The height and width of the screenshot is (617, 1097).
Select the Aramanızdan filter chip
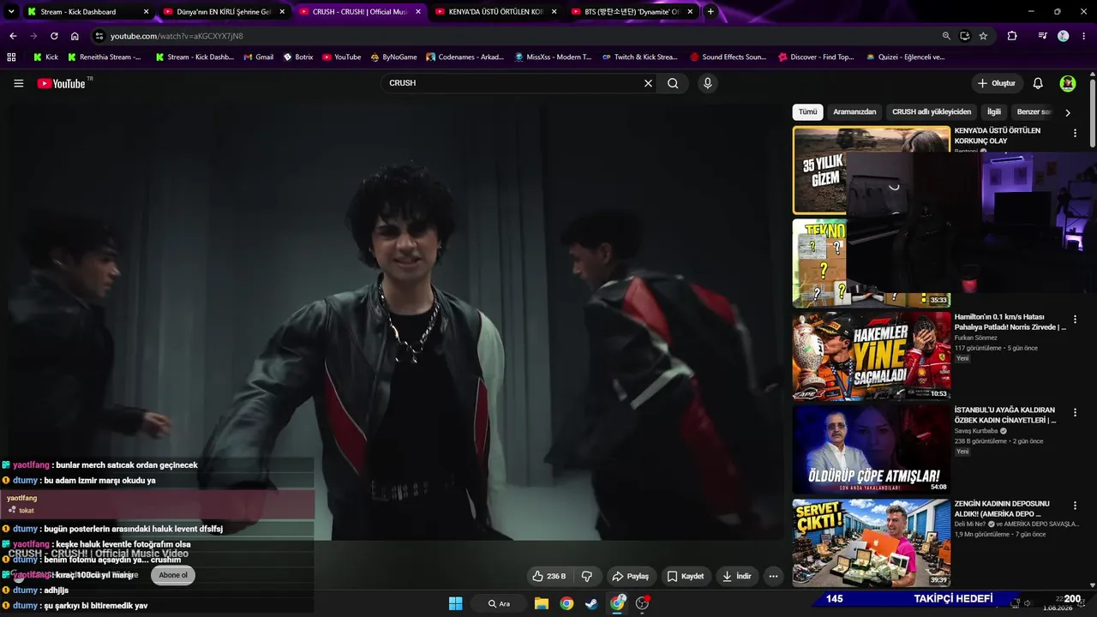pos(854,112)
